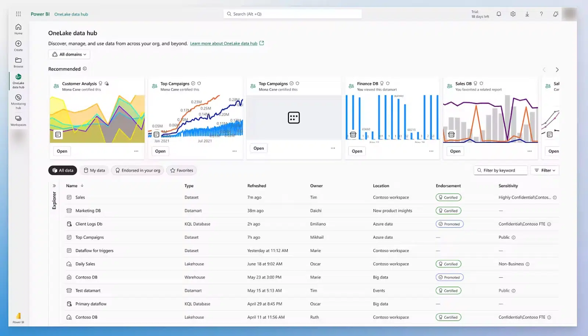Switch to Endorsed in your org tab
Image resolution: width=588 pixels, height=336 pixels.
click(x=137, y=170)
